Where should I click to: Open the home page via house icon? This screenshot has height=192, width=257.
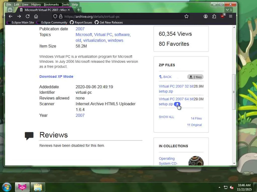pyautogui.click(x=36, y=16)
